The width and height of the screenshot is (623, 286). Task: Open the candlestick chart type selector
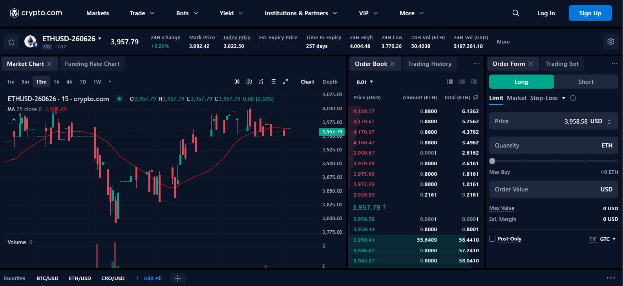click(237, 82)
